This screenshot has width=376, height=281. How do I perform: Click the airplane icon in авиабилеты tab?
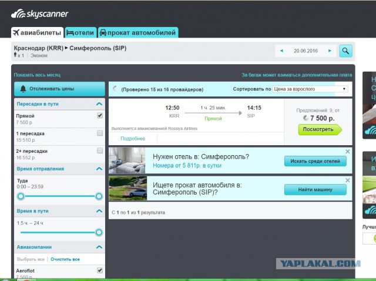click(16, 32)
